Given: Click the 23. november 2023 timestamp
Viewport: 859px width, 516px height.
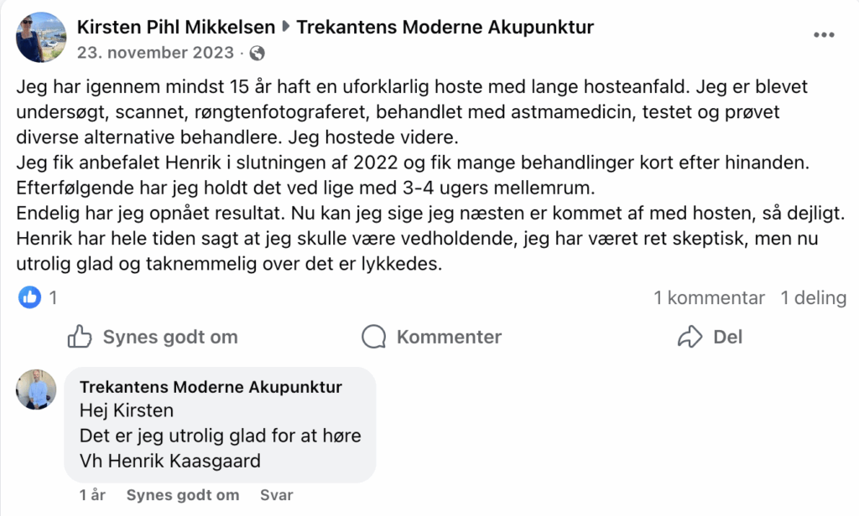Looking at the screenshot, I should click(155, 53).
